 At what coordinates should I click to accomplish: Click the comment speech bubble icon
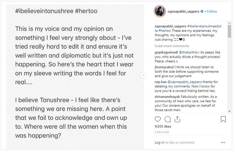[168, 120]
